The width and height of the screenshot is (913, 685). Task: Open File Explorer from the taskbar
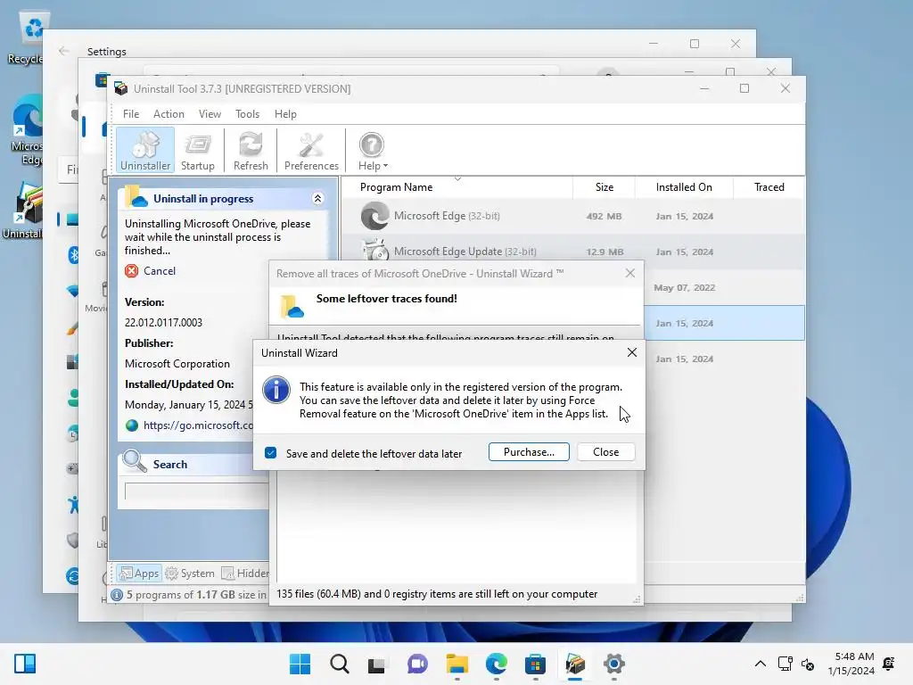pyautogui.click(x=457, y=664)
